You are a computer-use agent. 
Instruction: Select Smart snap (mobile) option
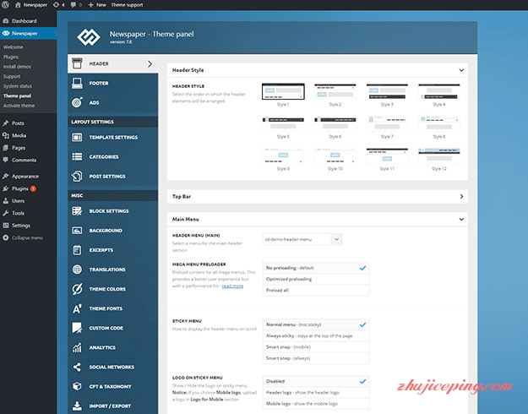pyautogui.click(x=315, y=347)
